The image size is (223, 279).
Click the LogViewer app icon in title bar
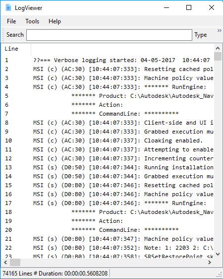[8, 7]
